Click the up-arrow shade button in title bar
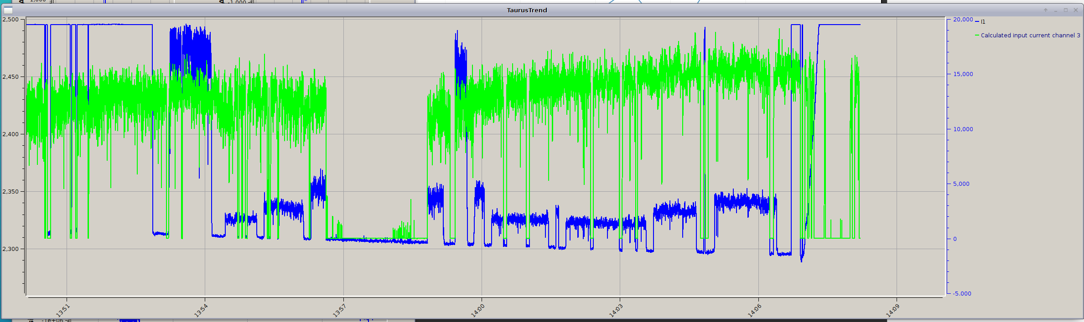 pyautogui.click(x=1045, y=10)
